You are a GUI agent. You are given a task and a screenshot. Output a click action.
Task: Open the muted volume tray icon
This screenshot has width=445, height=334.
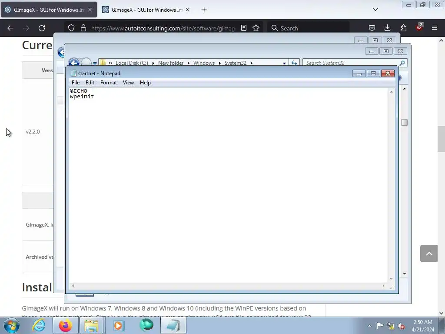[401, 326]
